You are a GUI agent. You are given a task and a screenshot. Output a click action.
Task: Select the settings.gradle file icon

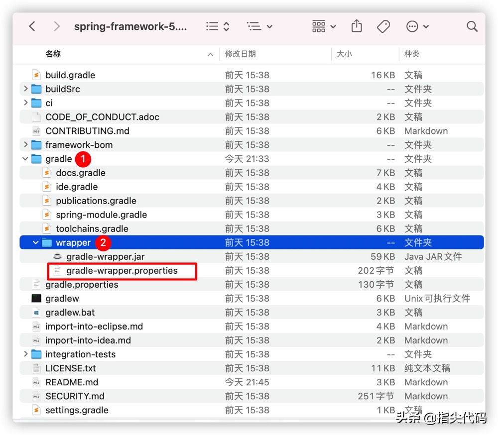(x=36, y=410)
